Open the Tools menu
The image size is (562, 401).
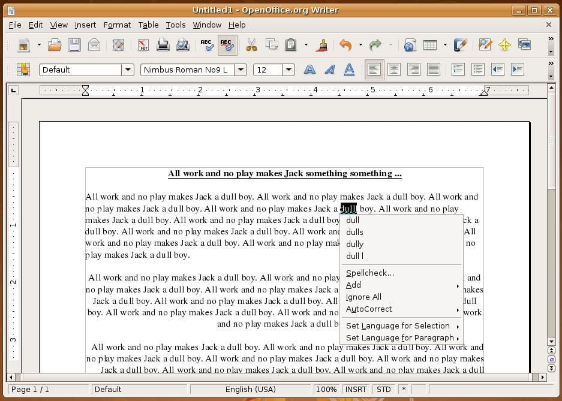tap(176, 25)
